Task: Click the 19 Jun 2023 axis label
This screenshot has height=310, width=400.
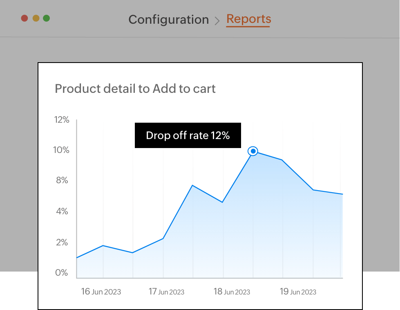Action: pyautogui.click(x=298, y=292)
